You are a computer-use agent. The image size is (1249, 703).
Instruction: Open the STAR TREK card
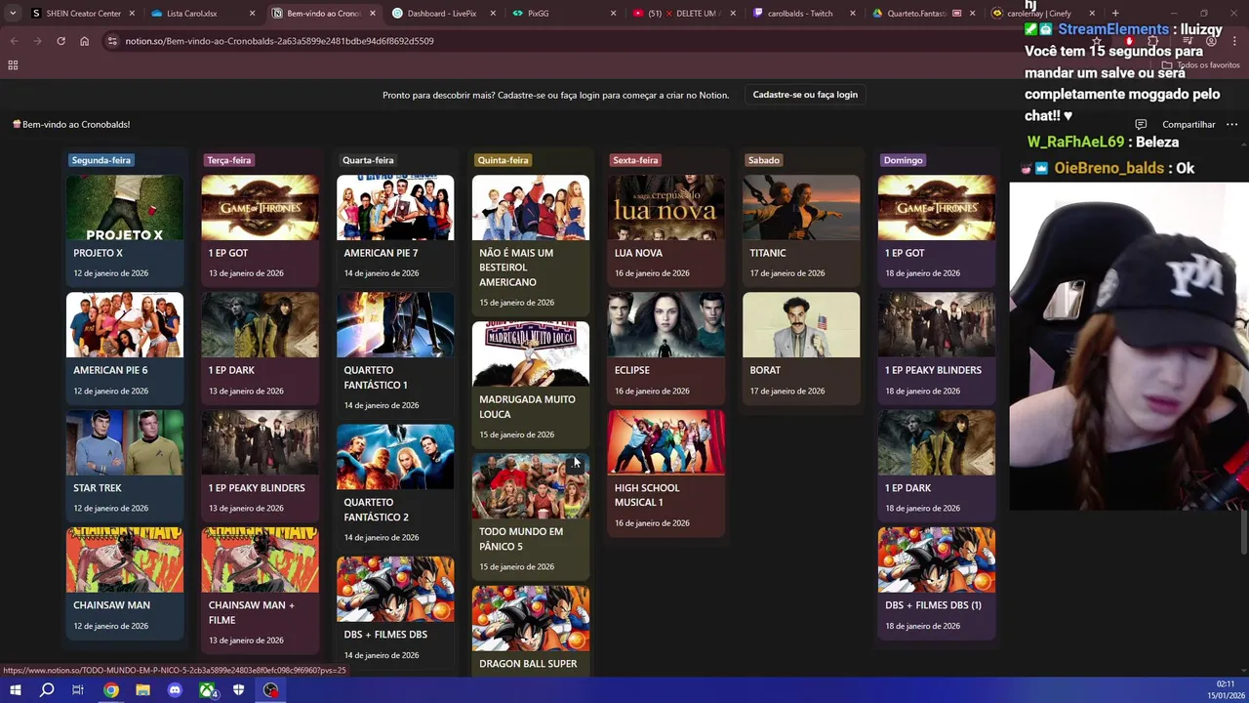point(125,465)
